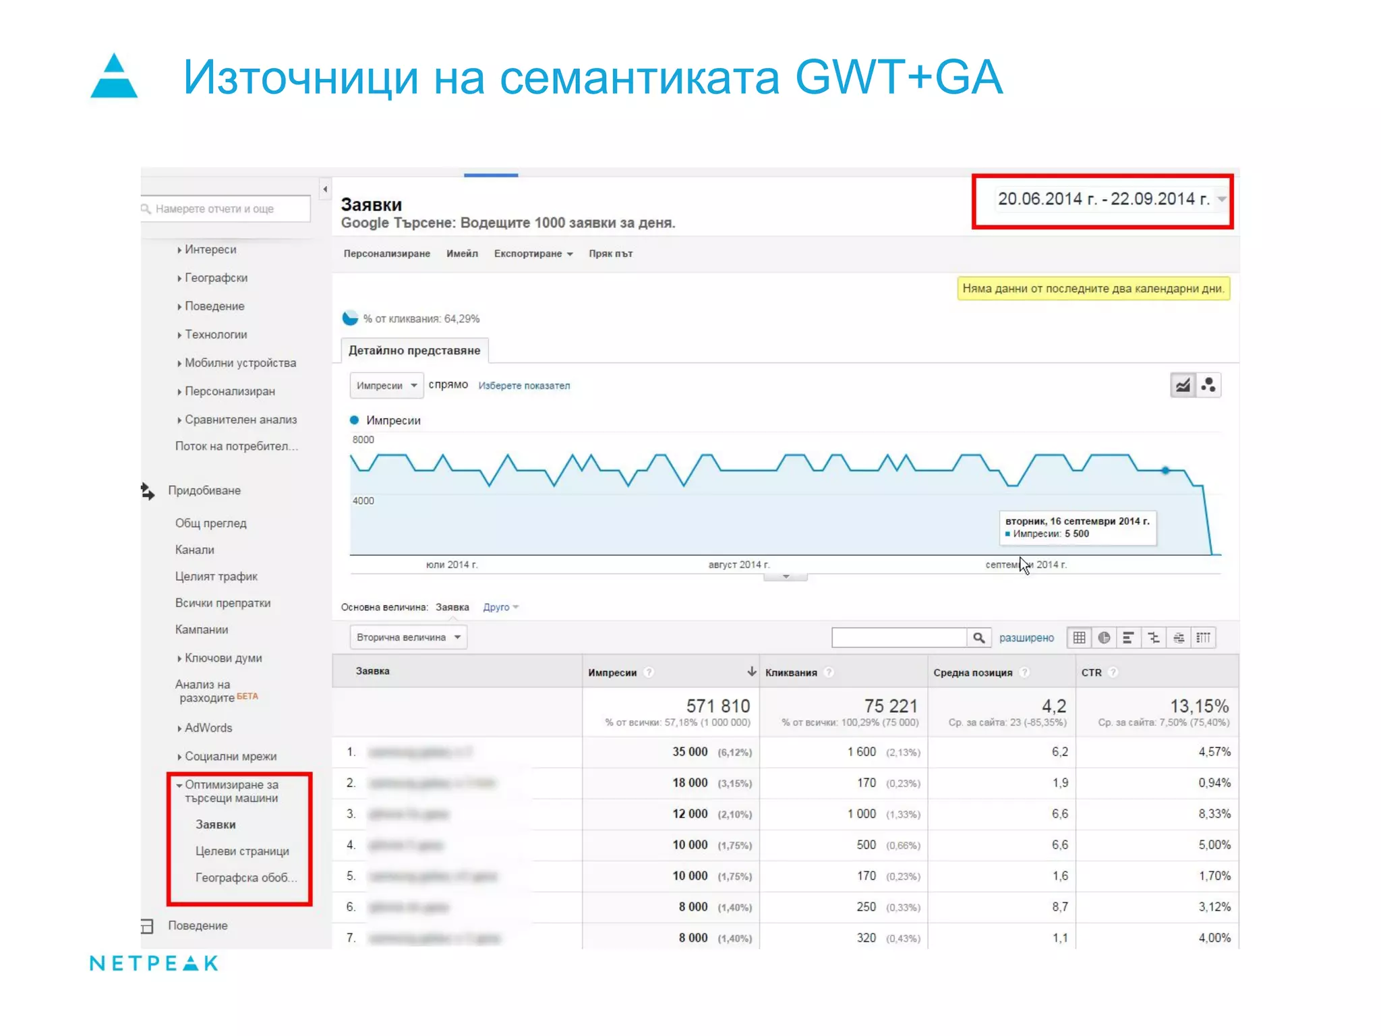The image size is (1381, 1036).
Task: Switch to the performance bar view
Action: point(1128,637)
